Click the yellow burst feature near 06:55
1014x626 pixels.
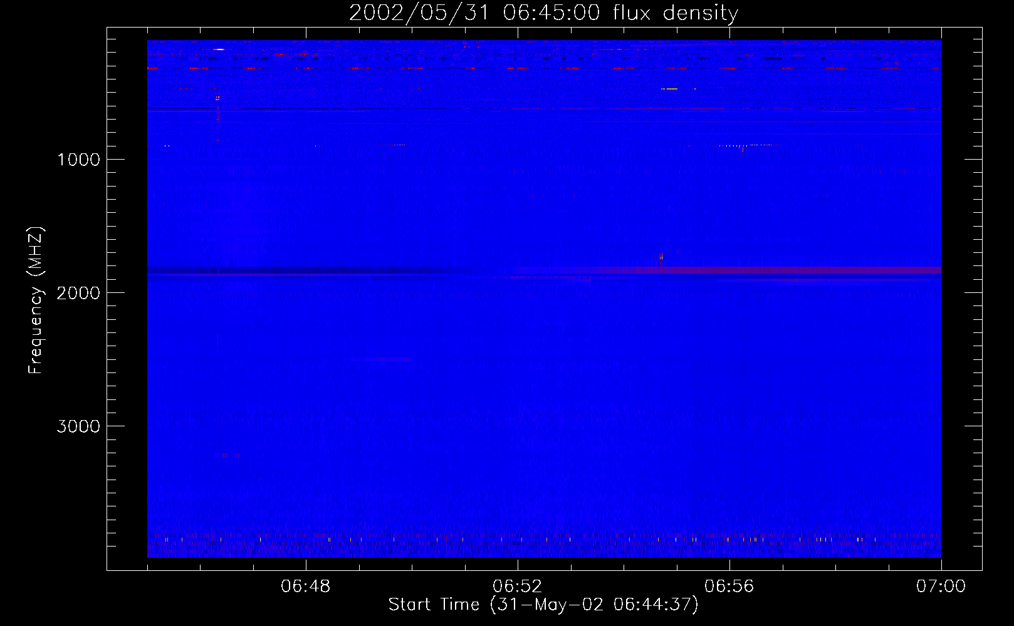coord(670,89)
